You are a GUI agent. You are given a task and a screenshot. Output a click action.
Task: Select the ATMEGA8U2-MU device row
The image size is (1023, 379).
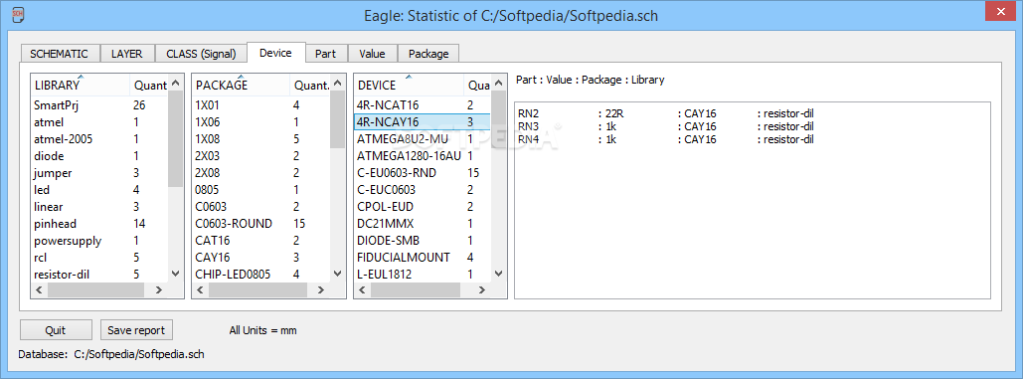coord(423,138)
